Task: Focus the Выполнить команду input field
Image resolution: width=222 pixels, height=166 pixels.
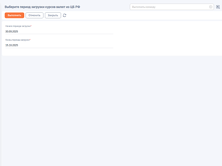Action: pos(170,7)
